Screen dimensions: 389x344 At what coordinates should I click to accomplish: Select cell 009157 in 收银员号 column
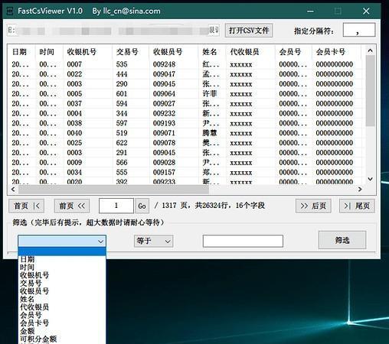(164, 173)
